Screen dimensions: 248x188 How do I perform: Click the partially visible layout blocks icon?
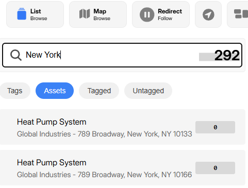click(x=241, y=14)
